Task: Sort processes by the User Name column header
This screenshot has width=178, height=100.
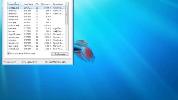Action: pyautogui.click(x=29, y=4)
